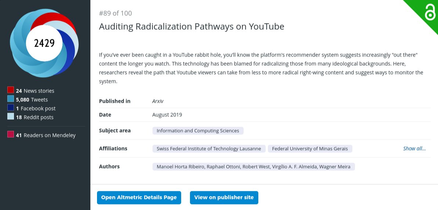Click the Published in label
This screenshot has height=210, width=438.
115,101
